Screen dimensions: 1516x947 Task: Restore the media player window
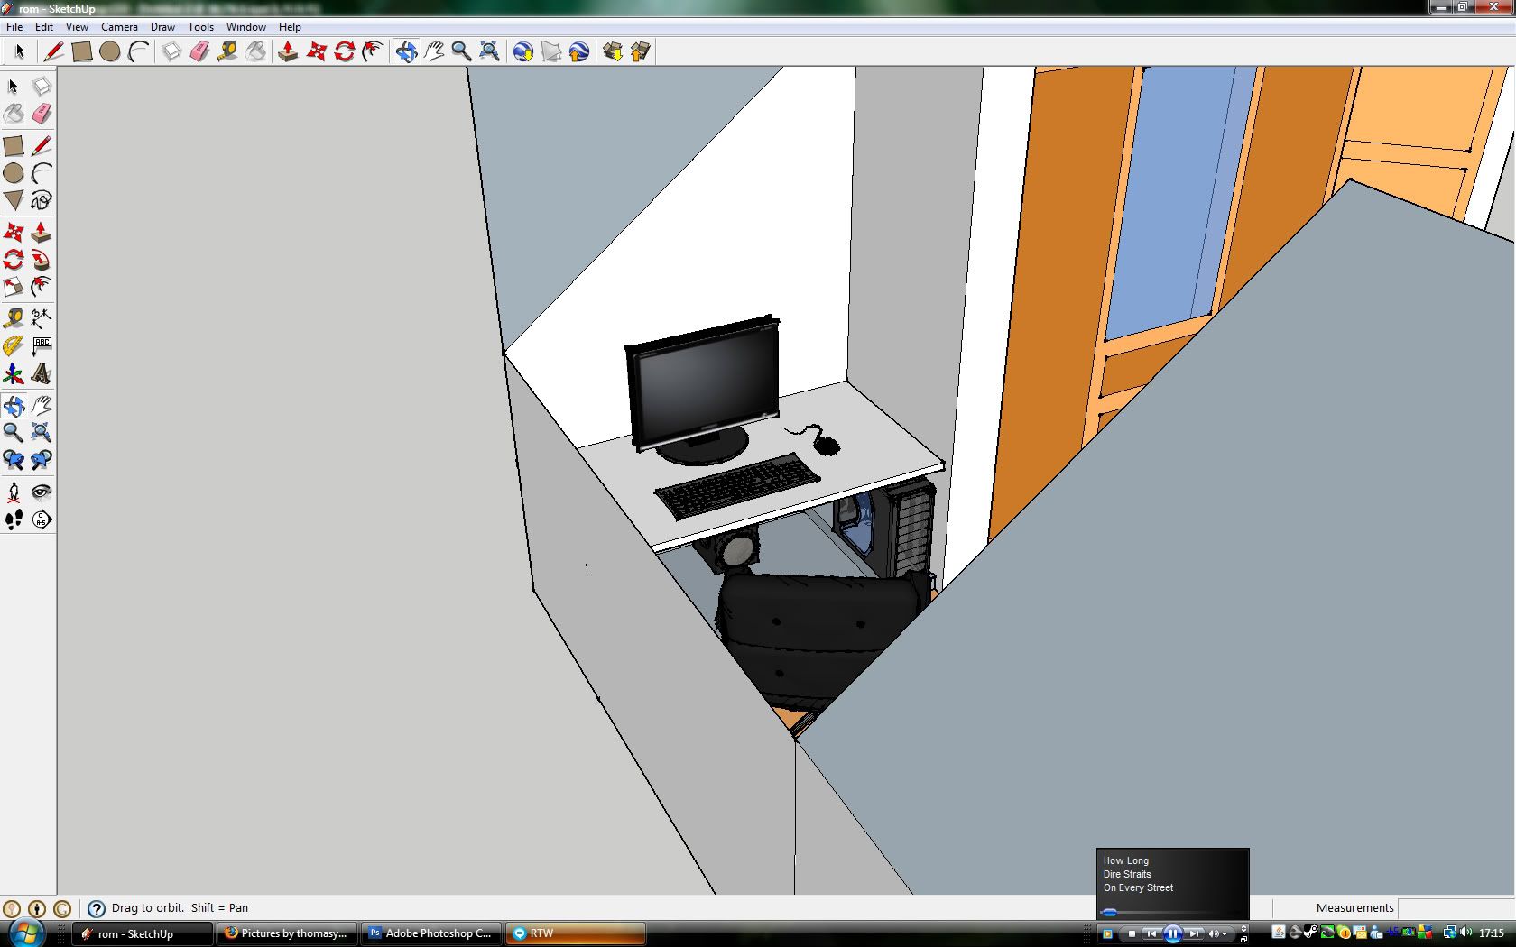[x=1243, y=939]
